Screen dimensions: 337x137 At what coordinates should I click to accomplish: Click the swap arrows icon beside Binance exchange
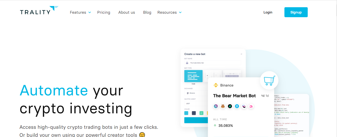(x=188, y=93)
